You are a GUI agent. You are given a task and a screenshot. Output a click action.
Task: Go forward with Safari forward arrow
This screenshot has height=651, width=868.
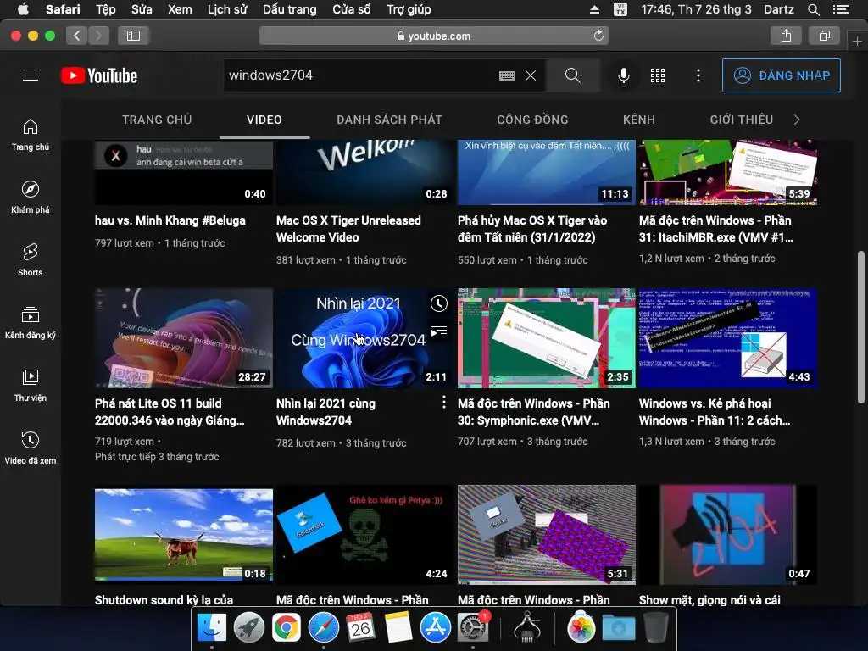point(98,36)
